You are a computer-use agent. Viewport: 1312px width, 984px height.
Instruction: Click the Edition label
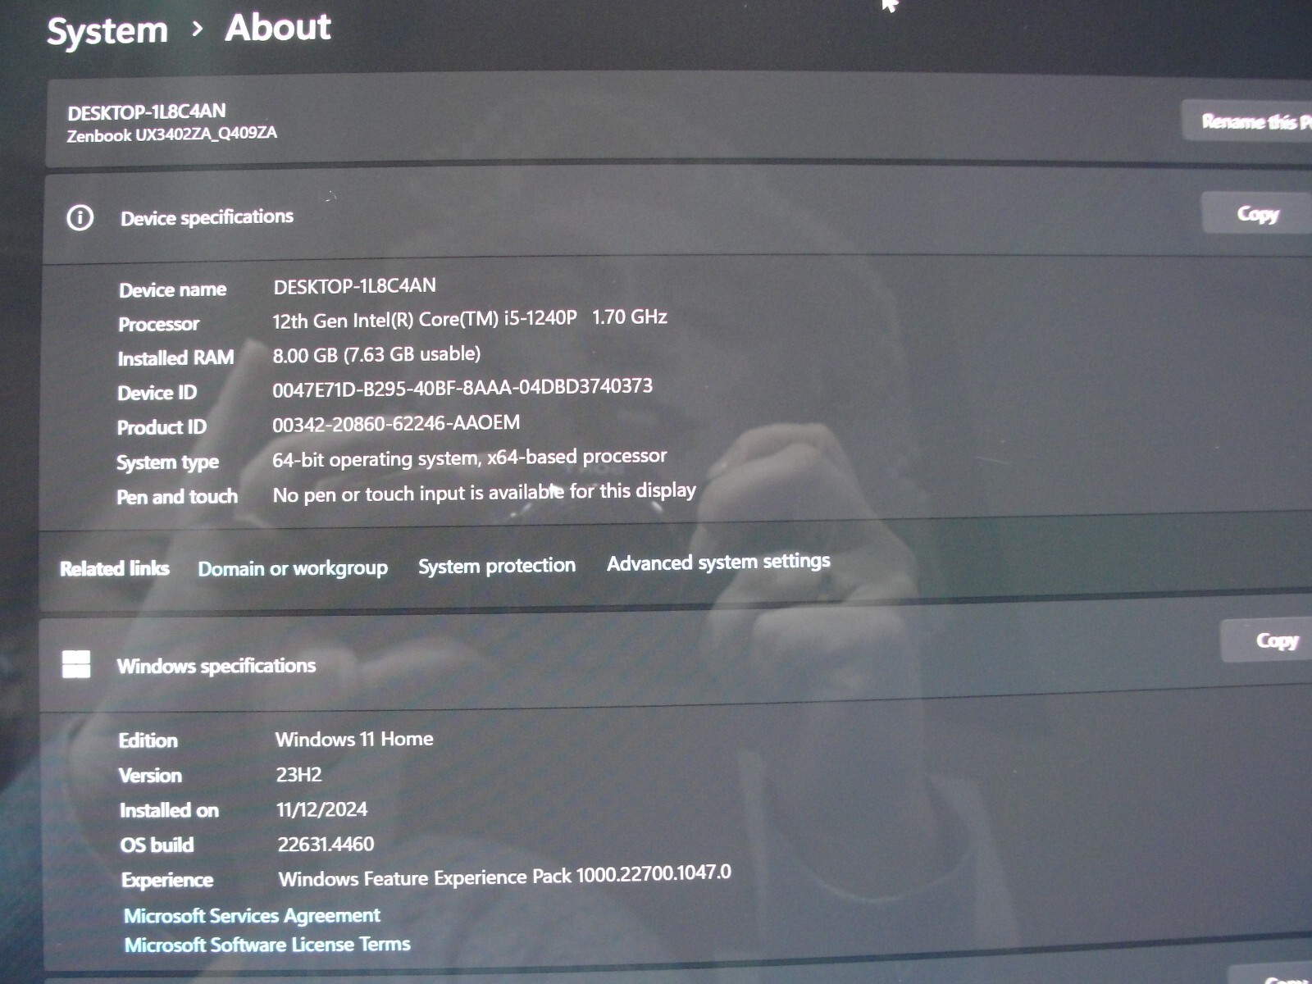pyautogui.click(x=148, y=740)
